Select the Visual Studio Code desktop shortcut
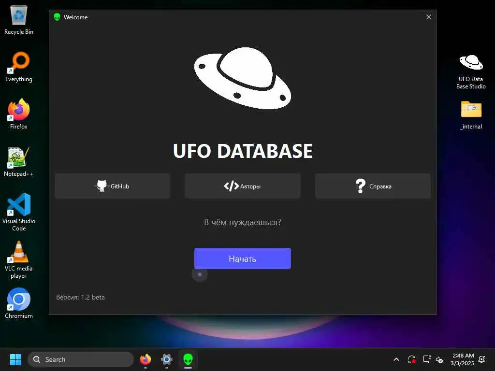This screenshot has width=495, height=371. (x=19, y=212)
